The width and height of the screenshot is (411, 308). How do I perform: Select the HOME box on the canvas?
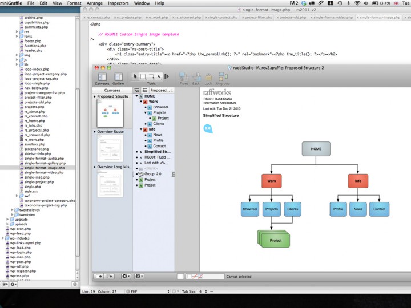click(316, 149)
